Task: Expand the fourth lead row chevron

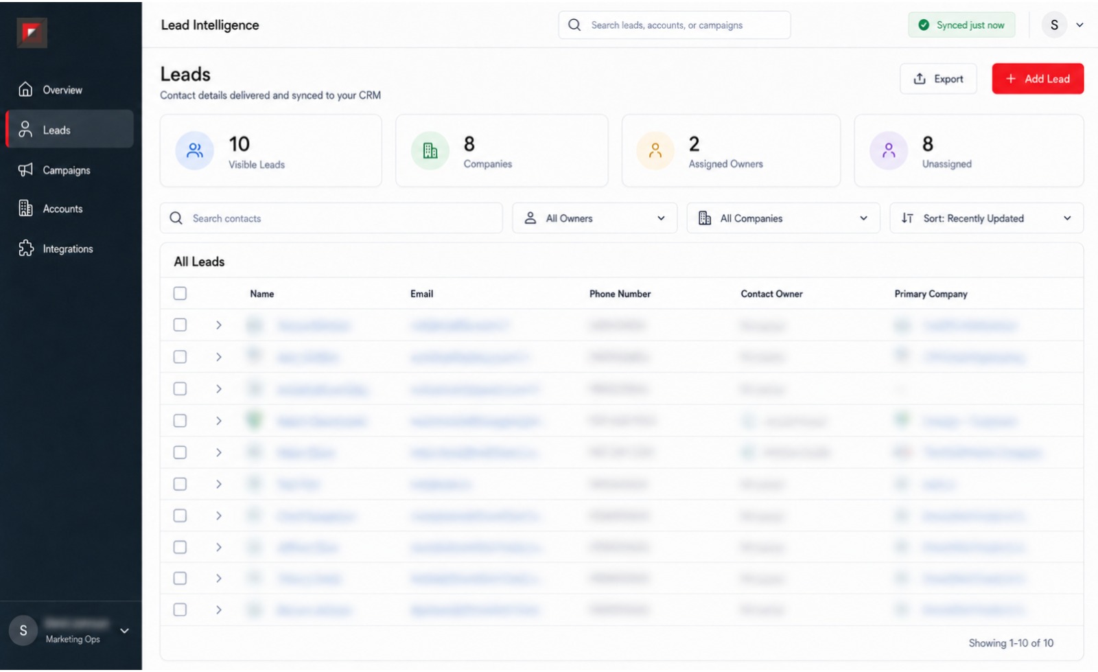Action: coord(218,421)
